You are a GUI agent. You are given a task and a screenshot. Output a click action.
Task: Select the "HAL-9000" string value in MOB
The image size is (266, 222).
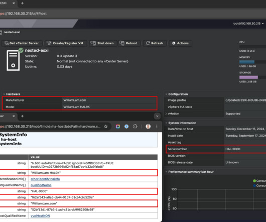tap(39, 191)
